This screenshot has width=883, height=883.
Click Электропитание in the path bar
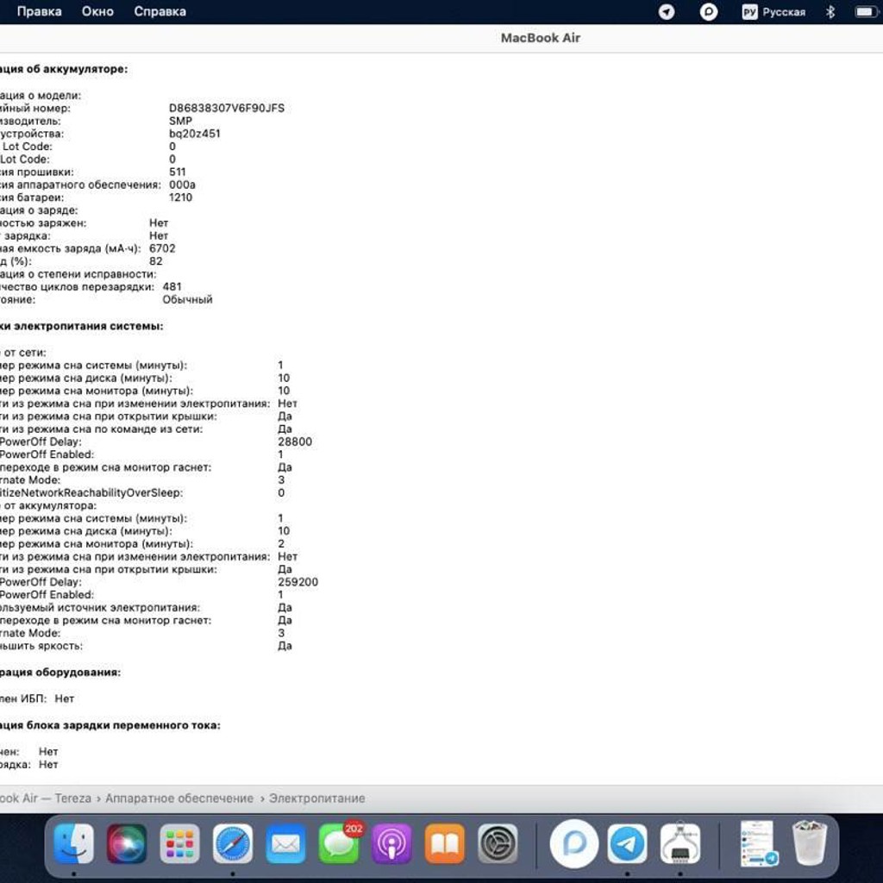[x=317, y=798]
